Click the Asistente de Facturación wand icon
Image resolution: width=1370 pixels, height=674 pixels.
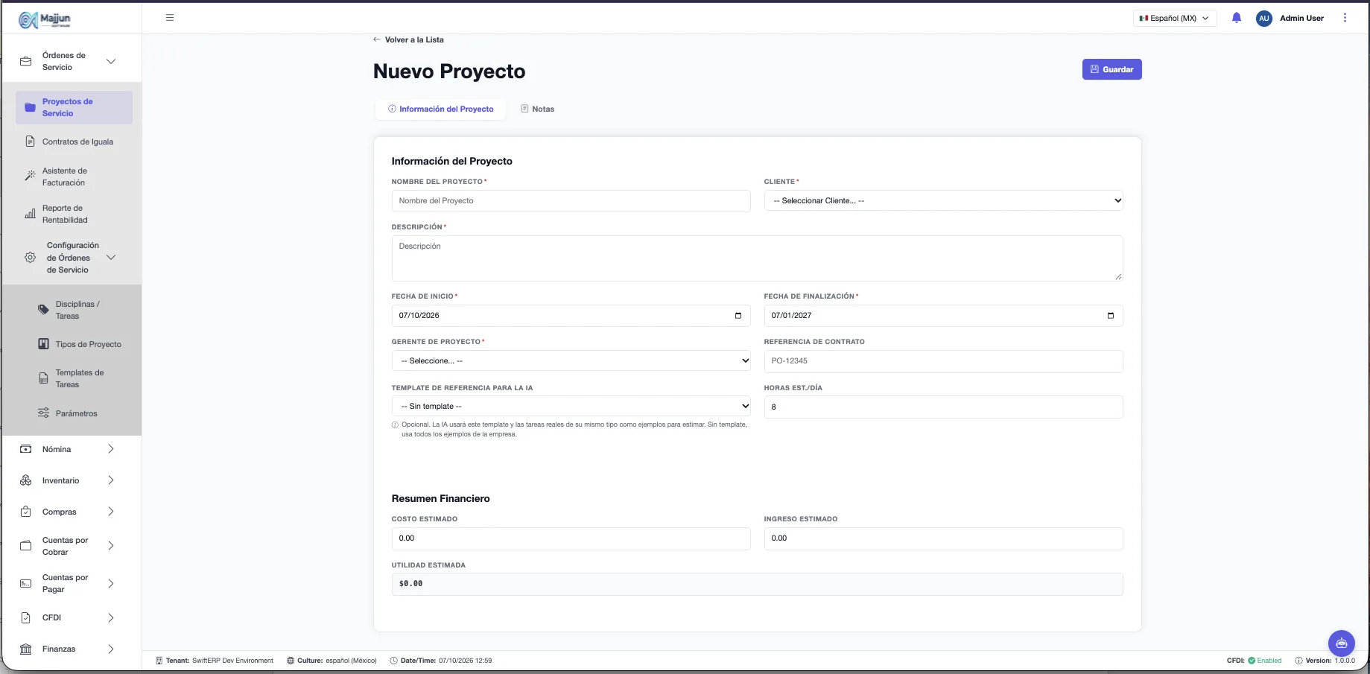pos(30,177)
